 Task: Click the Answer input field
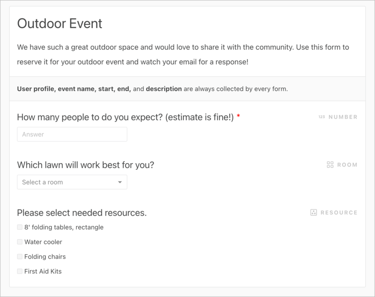[72, 134]
